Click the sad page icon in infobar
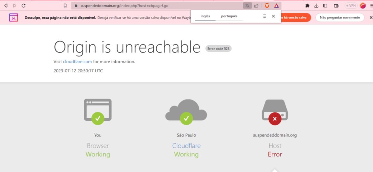373x172 pixels. pyautogui.click(x=13, y=17)
